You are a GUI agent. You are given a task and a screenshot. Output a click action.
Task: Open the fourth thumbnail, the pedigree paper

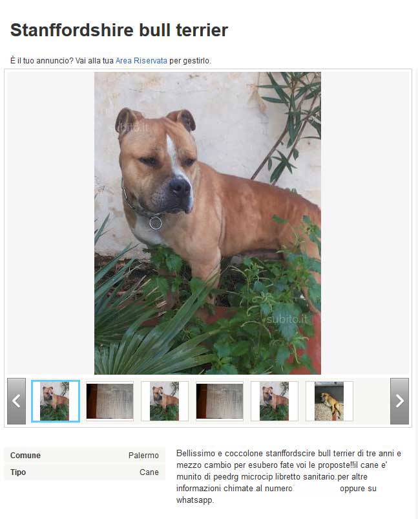click(220, 401)
